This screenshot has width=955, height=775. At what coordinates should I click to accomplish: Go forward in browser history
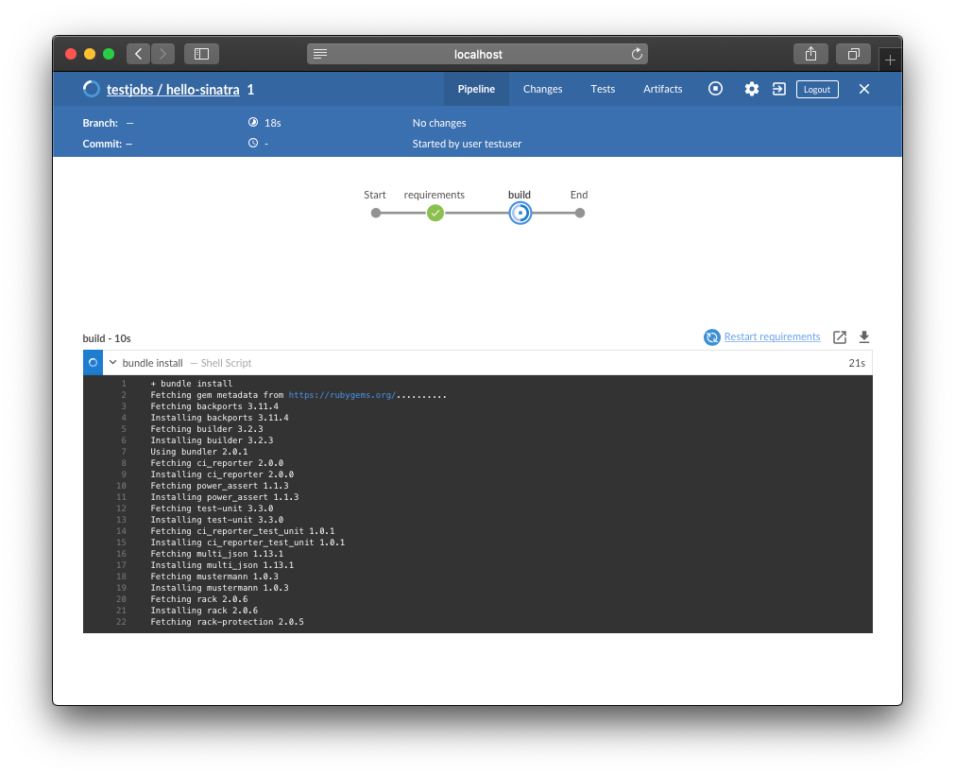162,54
